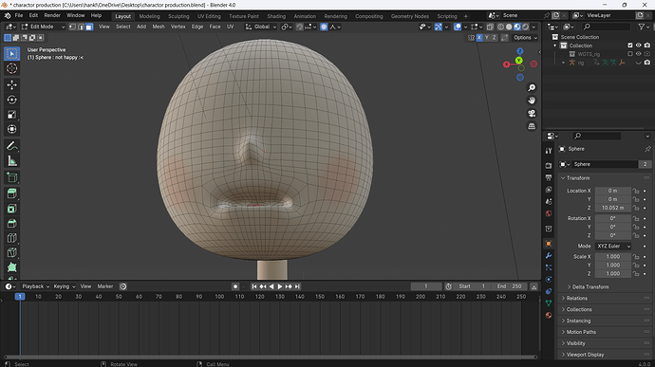655x367 pixels.
Task: Open the Edit Mode dropdown
Action: tap(43, 27)
